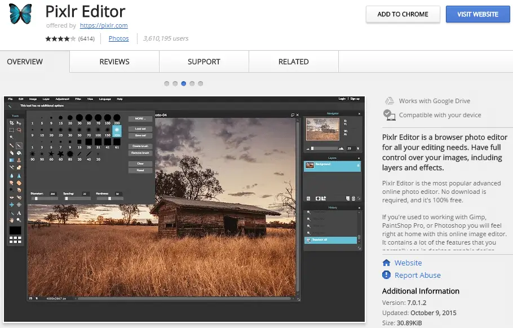Image resolution: width=513 pixels, height=328 pixels.
Task: Click the Navigator zoom-in large mountain icon
Action: (x=341, y=148)
